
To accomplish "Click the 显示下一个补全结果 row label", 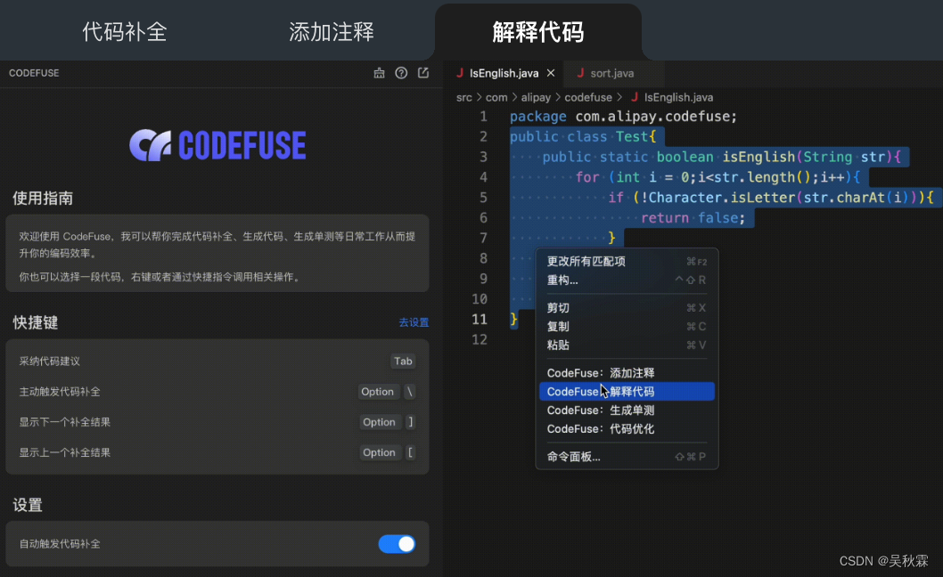I will click(x=64, y=422).
